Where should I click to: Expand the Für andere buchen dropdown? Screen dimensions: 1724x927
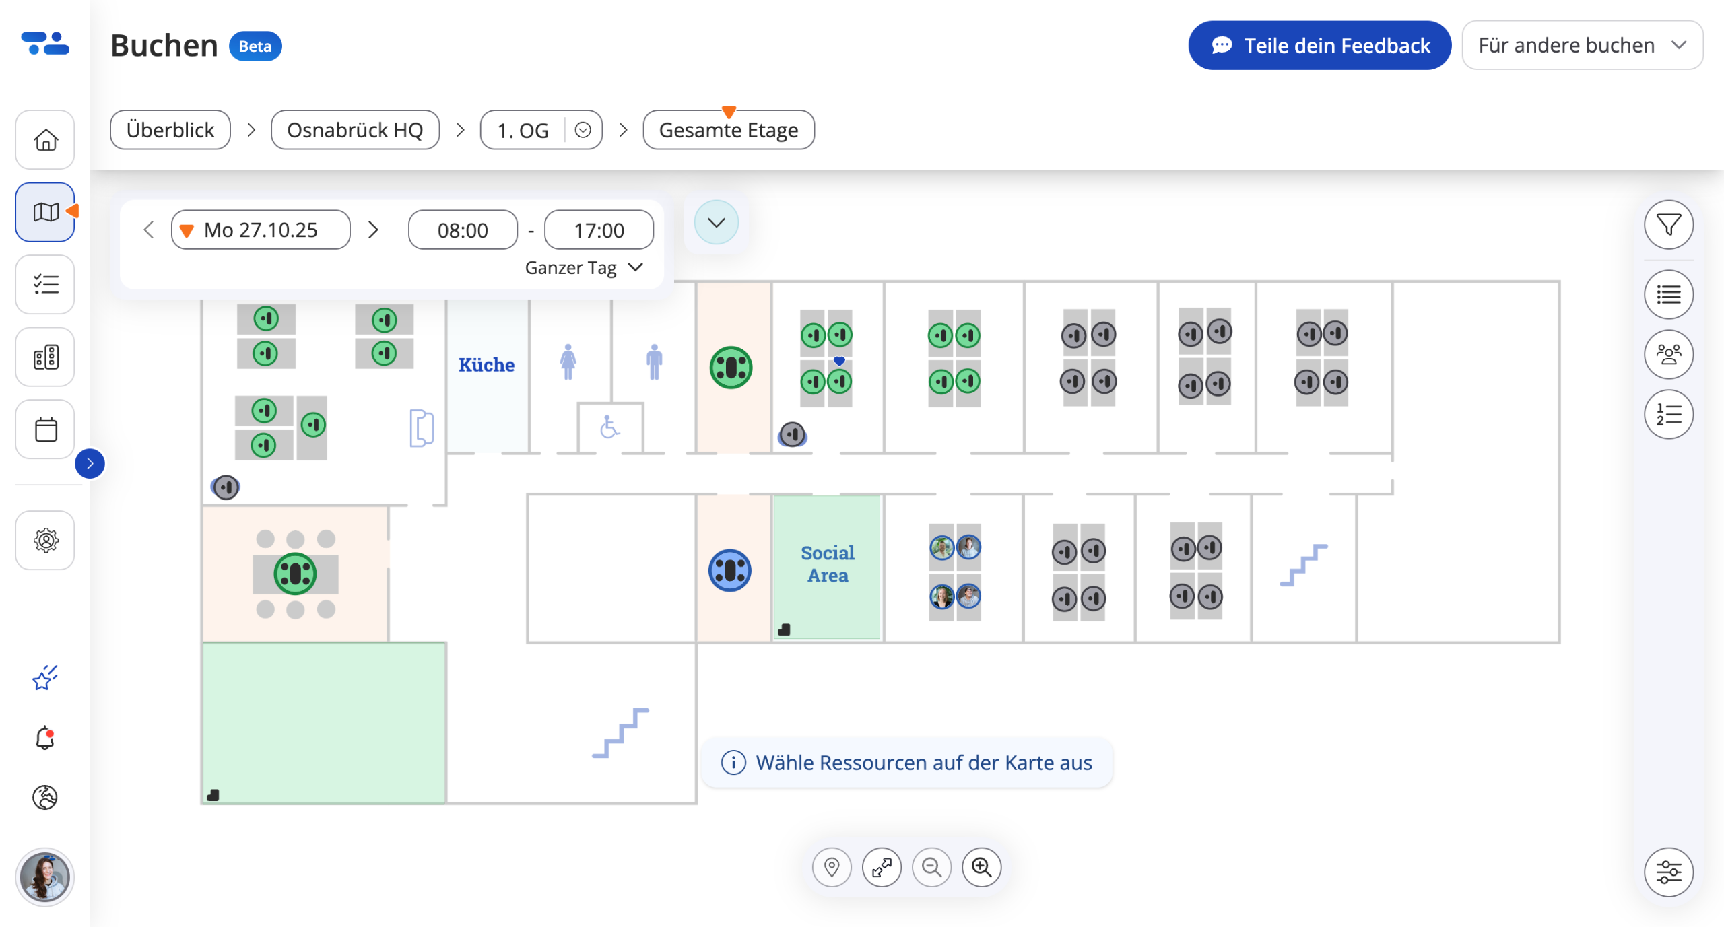(1582, 45)
